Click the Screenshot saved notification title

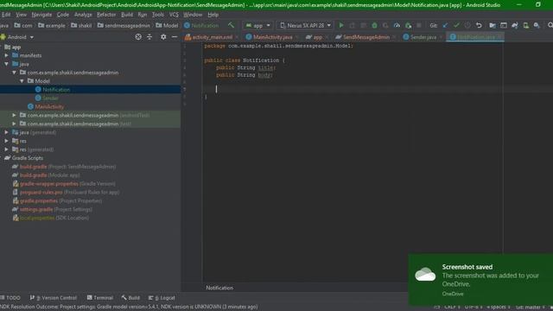coord(467,267)
